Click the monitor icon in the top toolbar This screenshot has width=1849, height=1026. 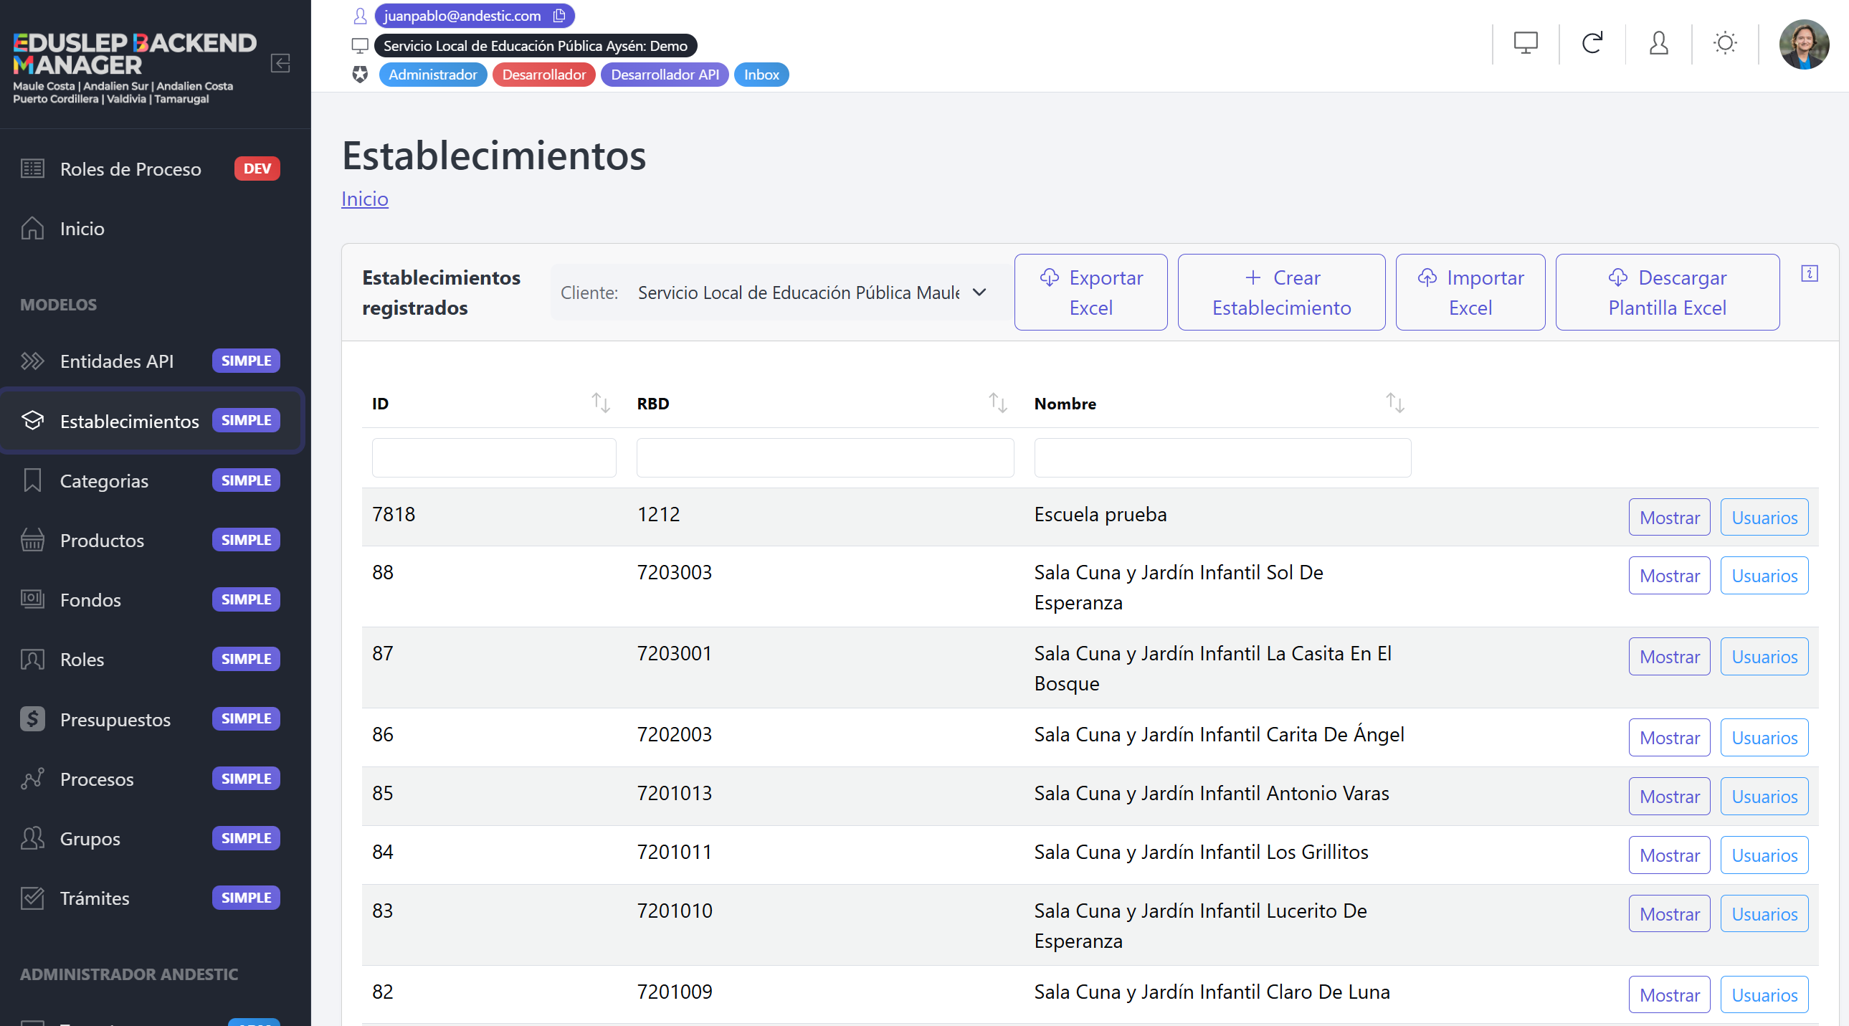pyautogui.click(x=1525, y=43)
